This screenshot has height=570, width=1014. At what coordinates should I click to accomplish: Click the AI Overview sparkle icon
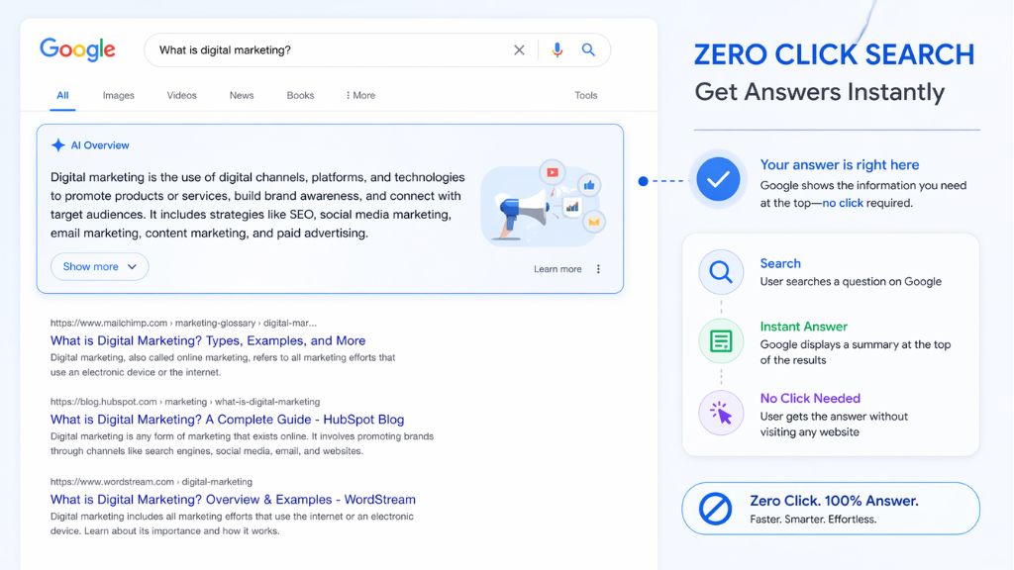[x=58, y=145]
